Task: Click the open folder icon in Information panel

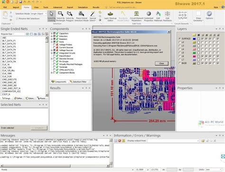Action: tap(203, 141)
